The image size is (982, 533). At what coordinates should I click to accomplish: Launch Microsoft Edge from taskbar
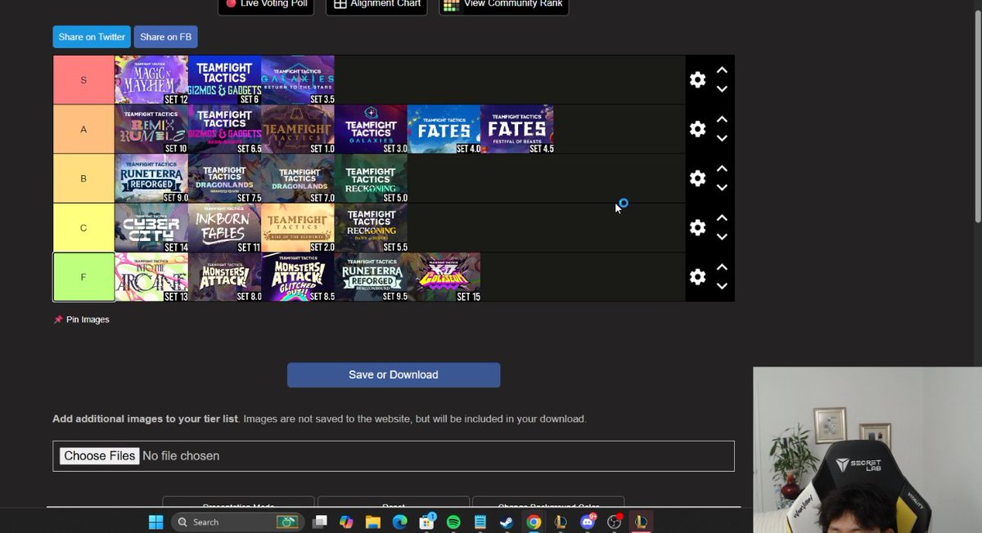click(399, 522)
